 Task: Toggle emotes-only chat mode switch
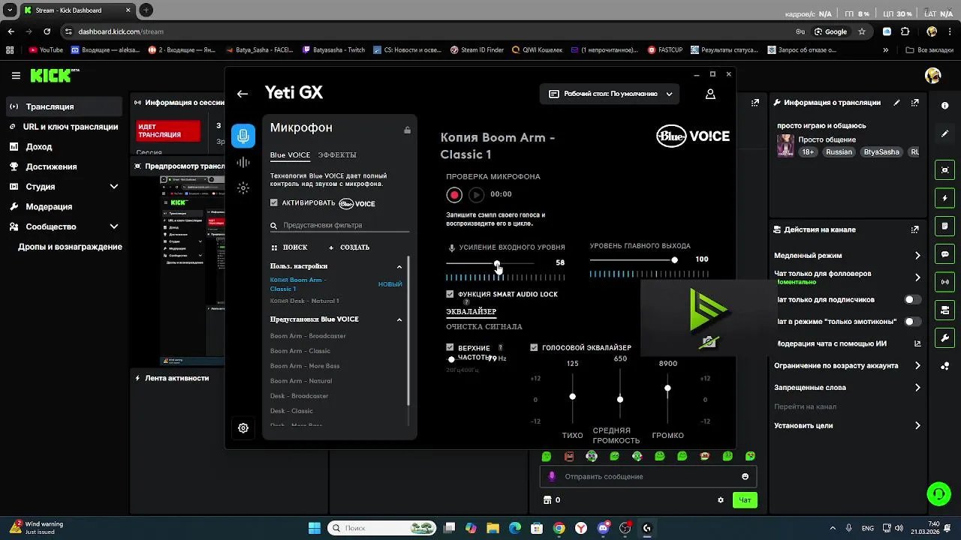point(912,321)
